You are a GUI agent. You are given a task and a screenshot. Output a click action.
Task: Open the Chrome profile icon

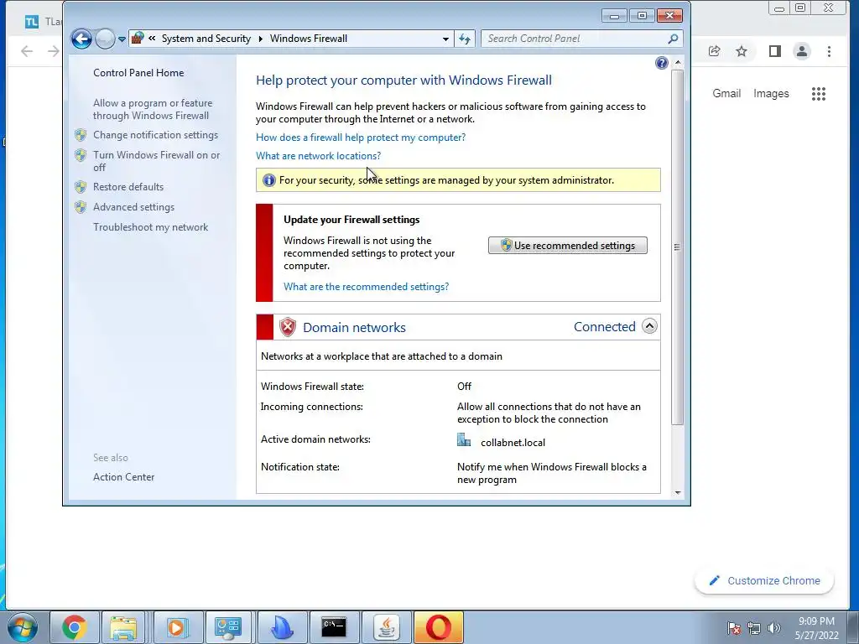[x=801, y=51]
